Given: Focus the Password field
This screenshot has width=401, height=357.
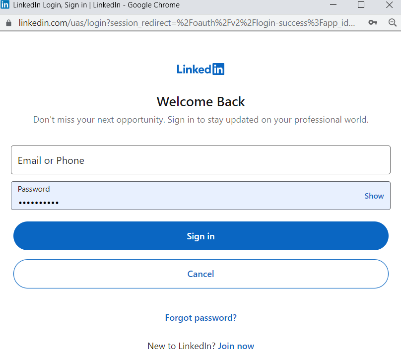Looking at the screenshot, I should point(200,196).
